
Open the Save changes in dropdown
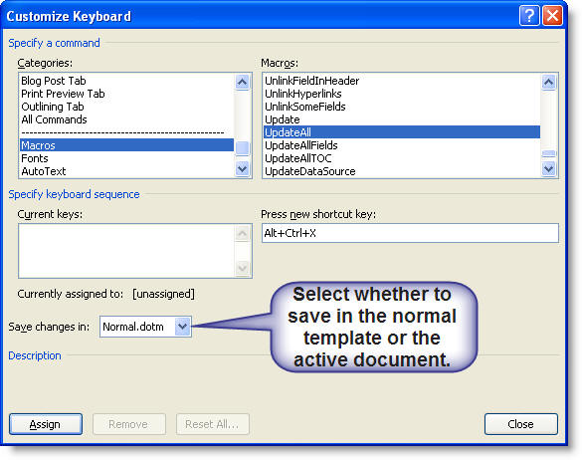coord(182,327)
